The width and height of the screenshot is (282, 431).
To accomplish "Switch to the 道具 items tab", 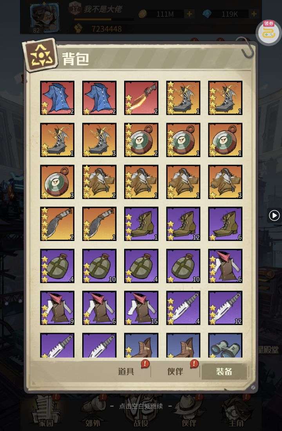I will pyautogui.click(x=126, y=371).
